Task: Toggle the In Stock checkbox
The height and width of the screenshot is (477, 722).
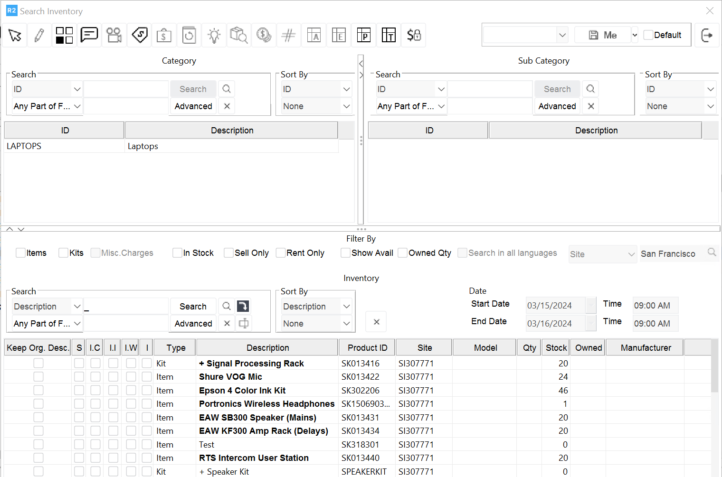Action: tap(178, 253)
